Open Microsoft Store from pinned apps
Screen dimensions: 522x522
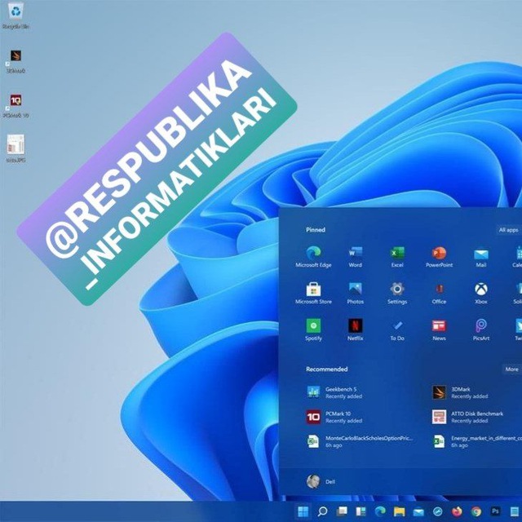313,294
